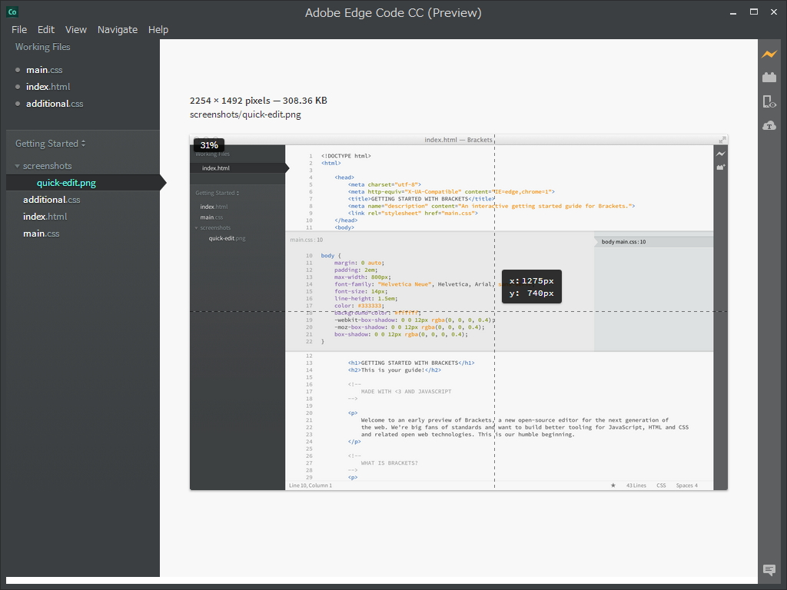Select quick-edit.png in the project tree
This screenshot has width=787, height=590.
coord(66,183)
